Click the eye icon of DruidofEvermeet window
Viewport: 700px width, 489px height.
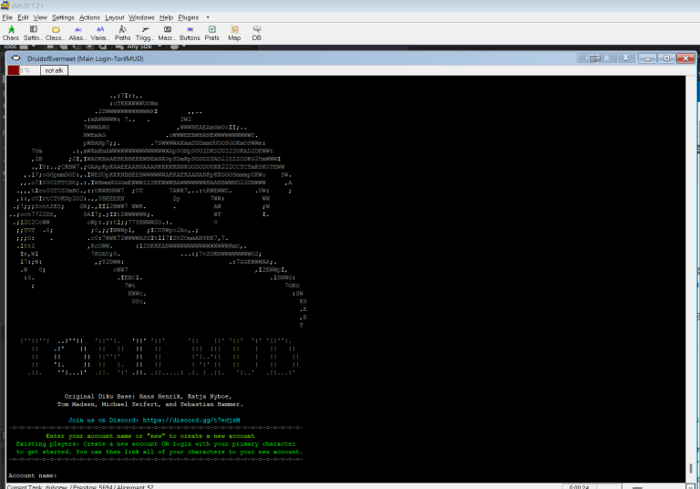coord(16,58)
